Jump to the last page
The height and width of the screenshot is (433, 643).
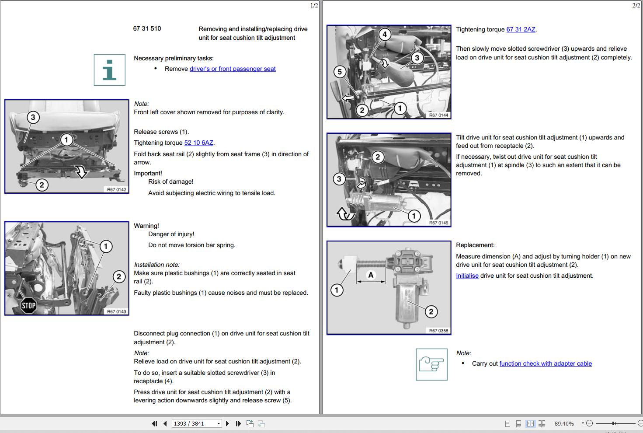pos(238,423)
